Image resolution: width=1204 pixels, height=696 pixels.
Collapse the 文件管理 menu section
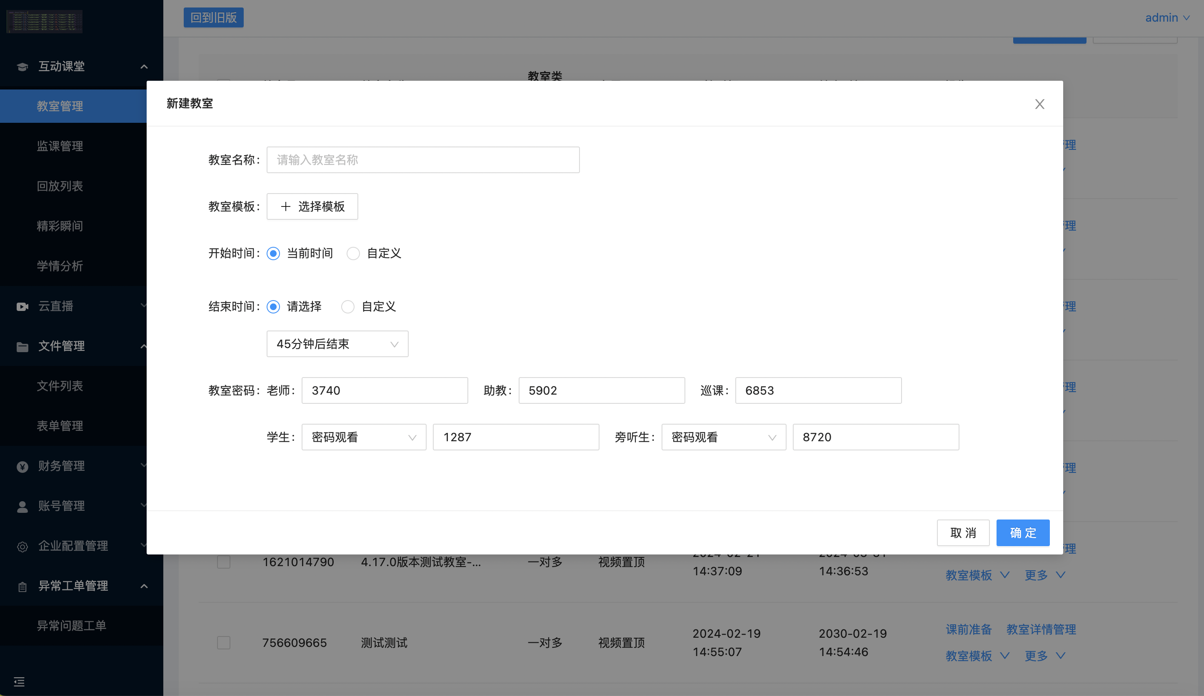click(x=143, y=346)
